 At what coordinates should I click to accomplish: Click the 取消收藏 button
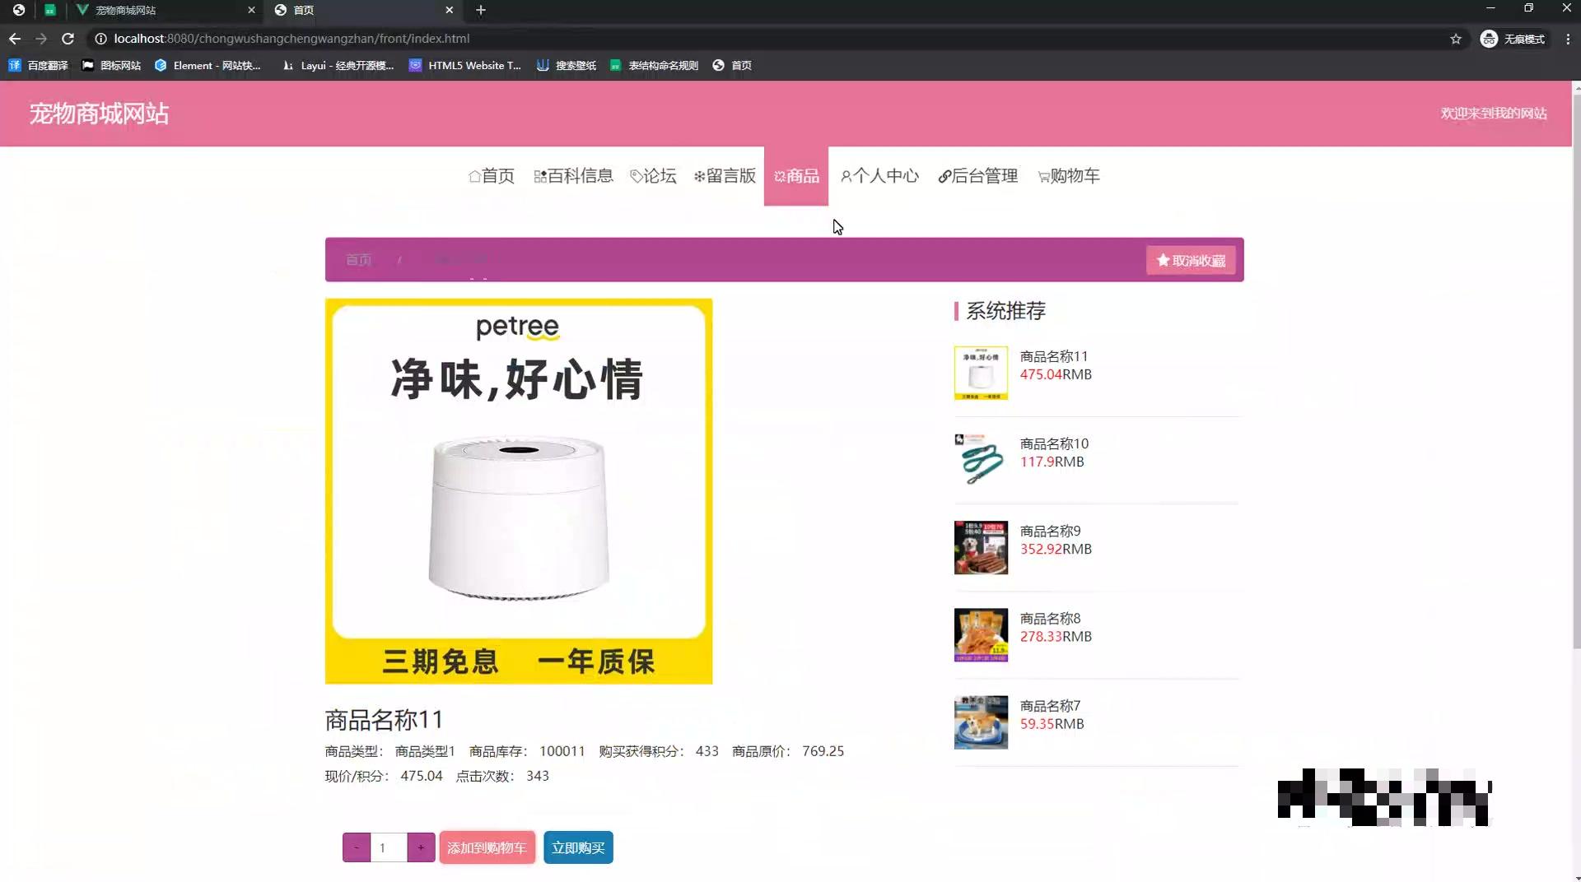1191,260
